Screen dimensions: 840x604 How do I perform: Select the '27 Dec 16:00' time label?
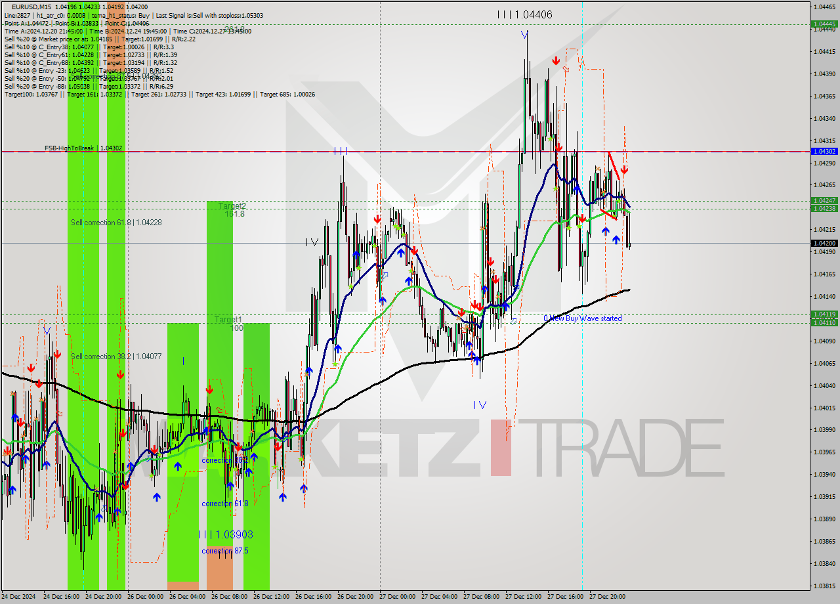[565, 597]
